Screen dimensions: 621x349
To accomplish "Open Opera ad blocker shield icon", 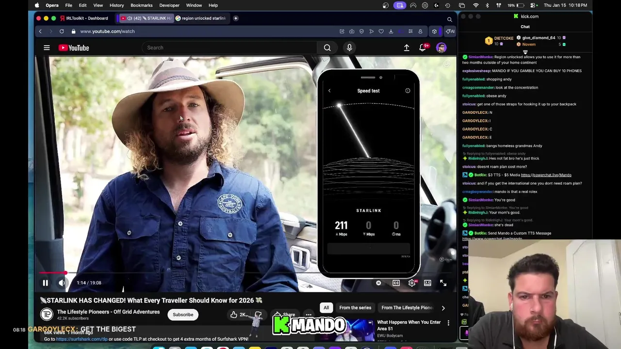I will click(x=361, y=31).
